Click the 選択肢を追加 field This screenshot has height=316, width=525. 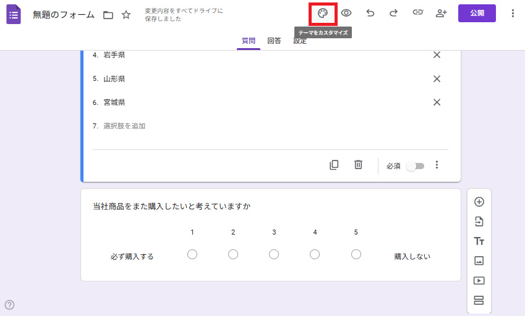click(124, 126)
